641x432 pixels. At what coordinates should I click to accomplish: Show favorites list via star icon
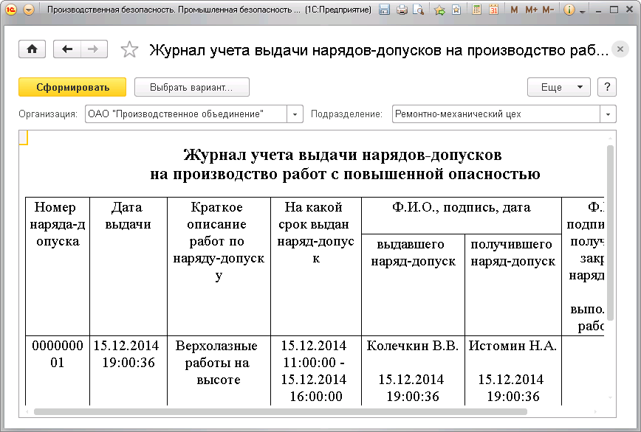[x=456, y=10]
